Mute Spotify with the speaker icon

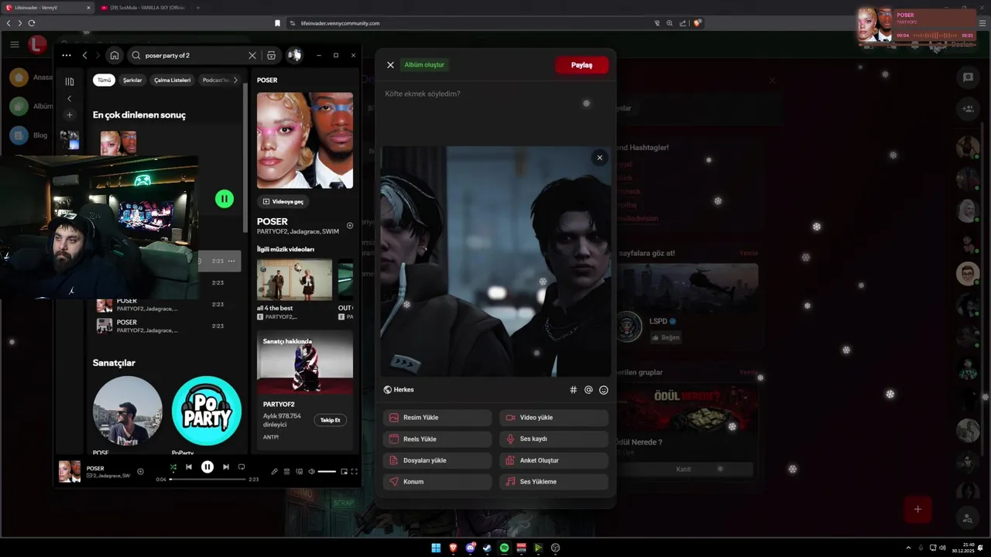tap(311, 471)
